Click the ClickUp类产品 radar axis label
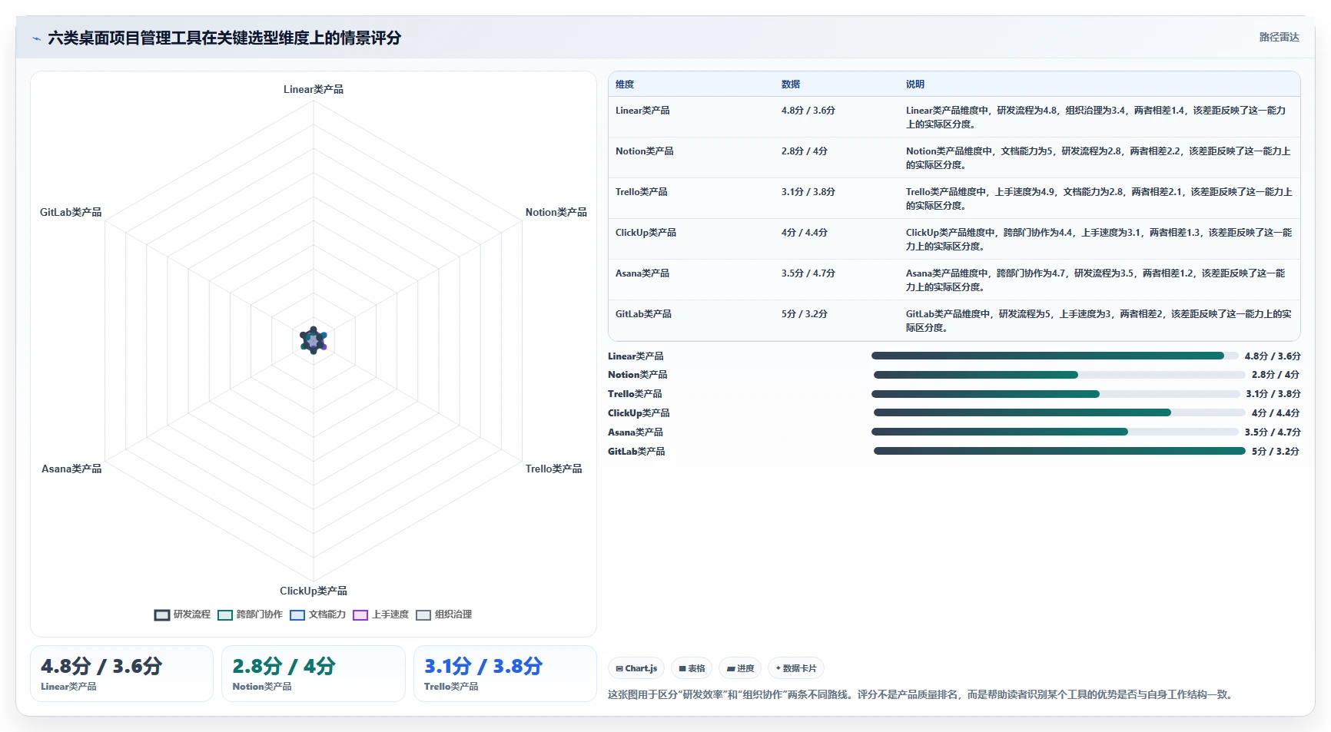Image resolution: width=1331 pixels, height=732 pixels. click(x=314, y=591)
